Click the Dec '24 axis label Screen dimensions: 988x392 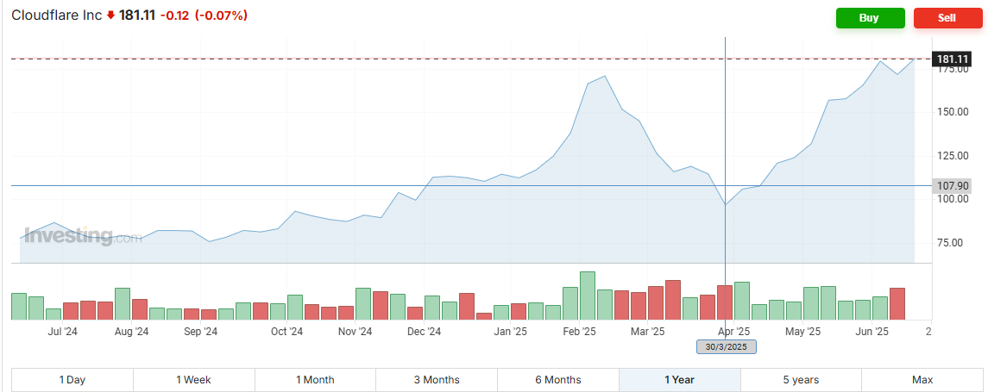tap(425, 330)
